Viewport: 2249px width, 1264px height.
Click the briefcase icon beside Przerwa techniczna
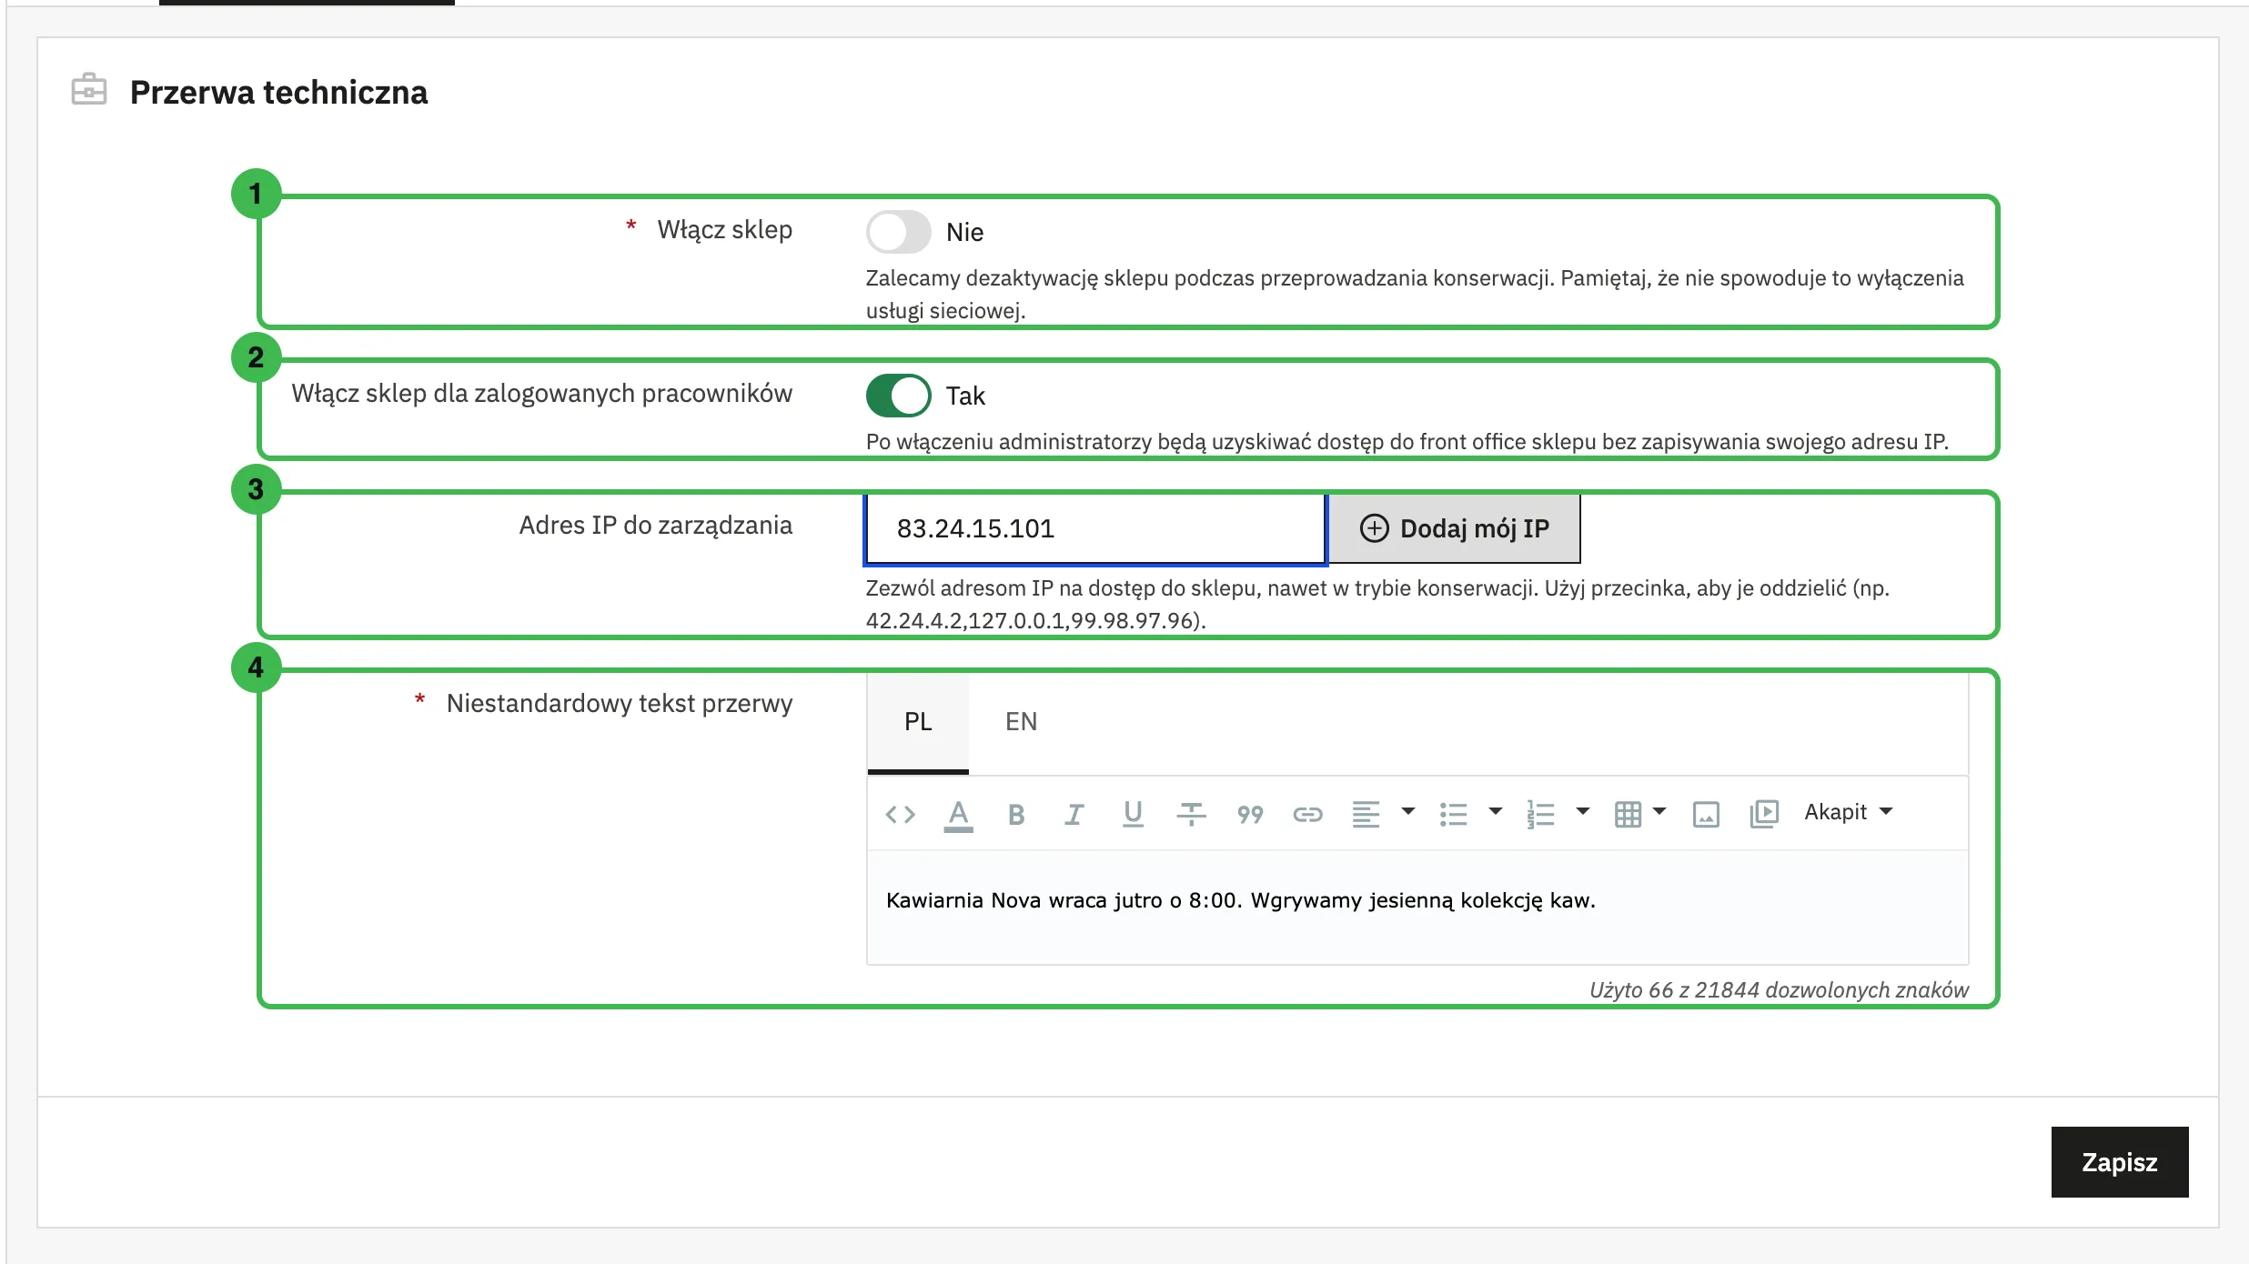(89, 90)
